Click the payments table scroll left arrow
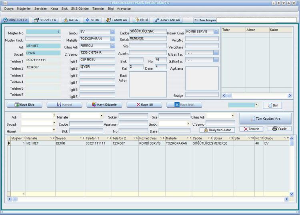300x215 pixels. click(x=224, y=95)
